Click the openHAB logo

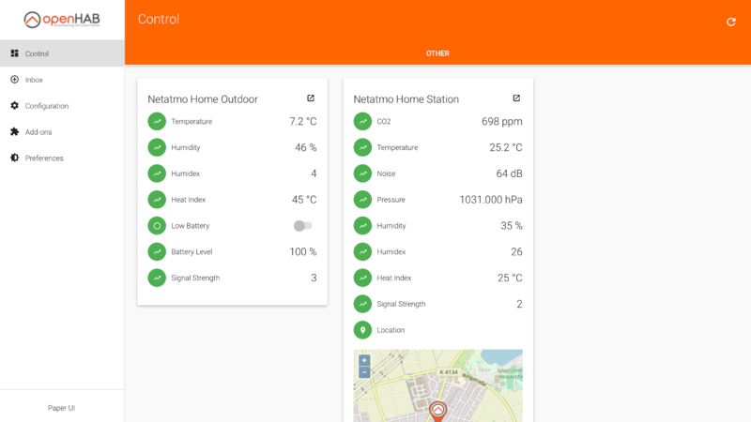62,20
